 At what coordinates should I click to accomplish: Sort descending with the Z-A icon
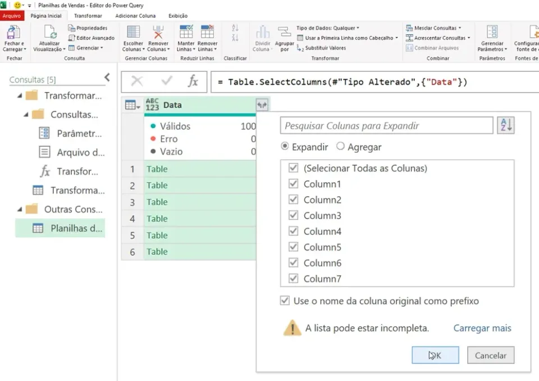point(235,38)
